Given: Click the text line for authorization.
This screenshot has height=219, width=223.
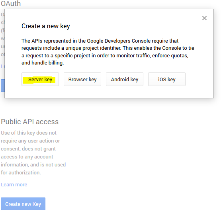Looking at the screenshot, I should pos(21,173).
